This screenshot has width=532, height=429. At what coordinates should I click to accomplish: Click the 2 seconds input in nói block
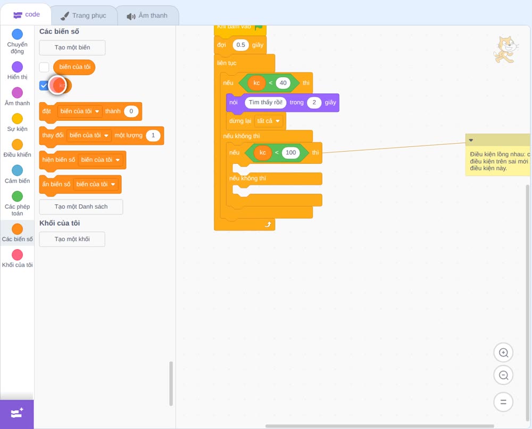(314, 103)
